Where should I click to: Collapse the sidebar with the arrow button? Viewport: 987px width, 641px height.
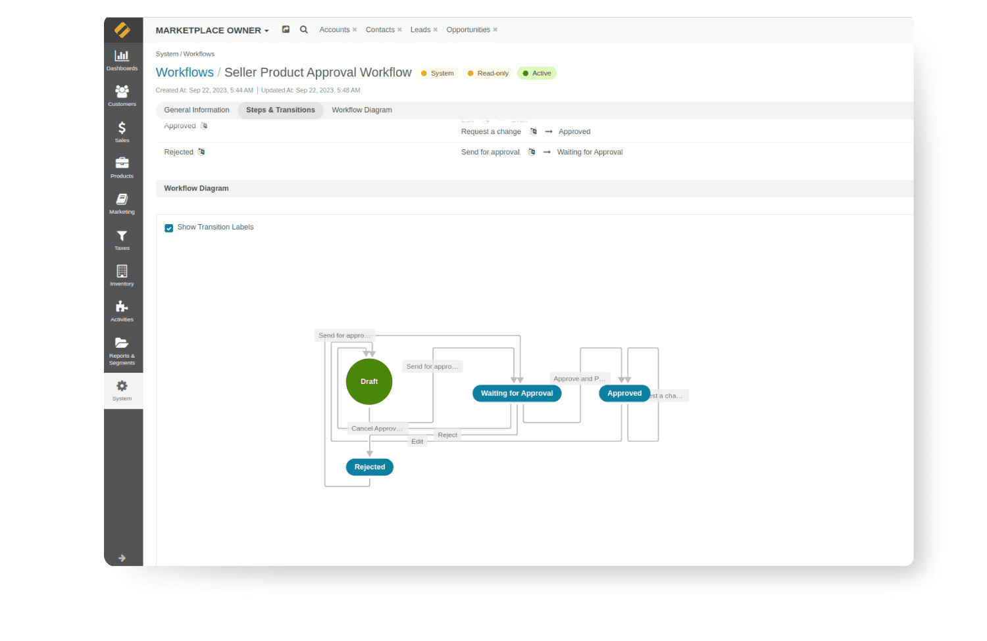pyautogui.click(x=122, y=558)
